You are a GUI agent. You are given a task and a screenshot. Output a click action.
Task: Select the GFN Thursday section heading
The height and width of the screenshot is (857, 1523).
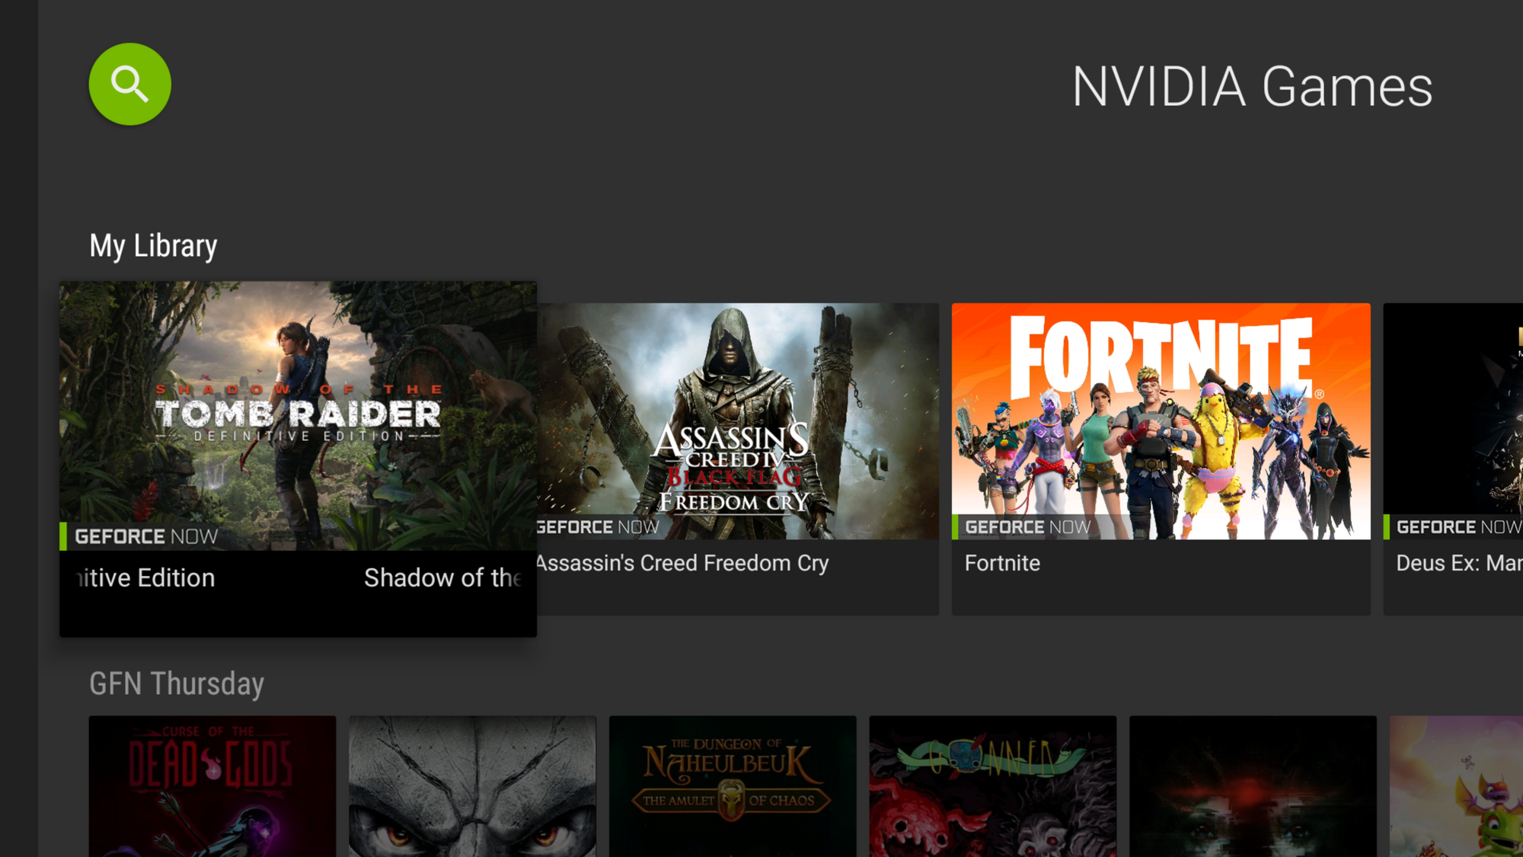point(177,683)
